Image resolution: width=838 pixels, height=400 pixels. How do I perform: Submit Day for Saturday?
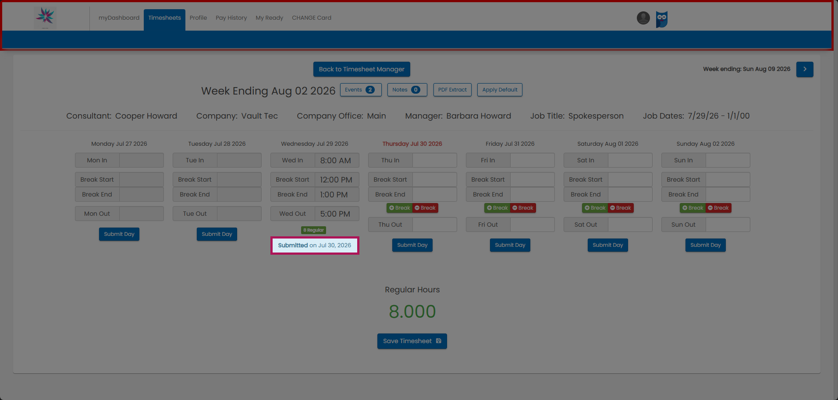[x=608, y=245]
